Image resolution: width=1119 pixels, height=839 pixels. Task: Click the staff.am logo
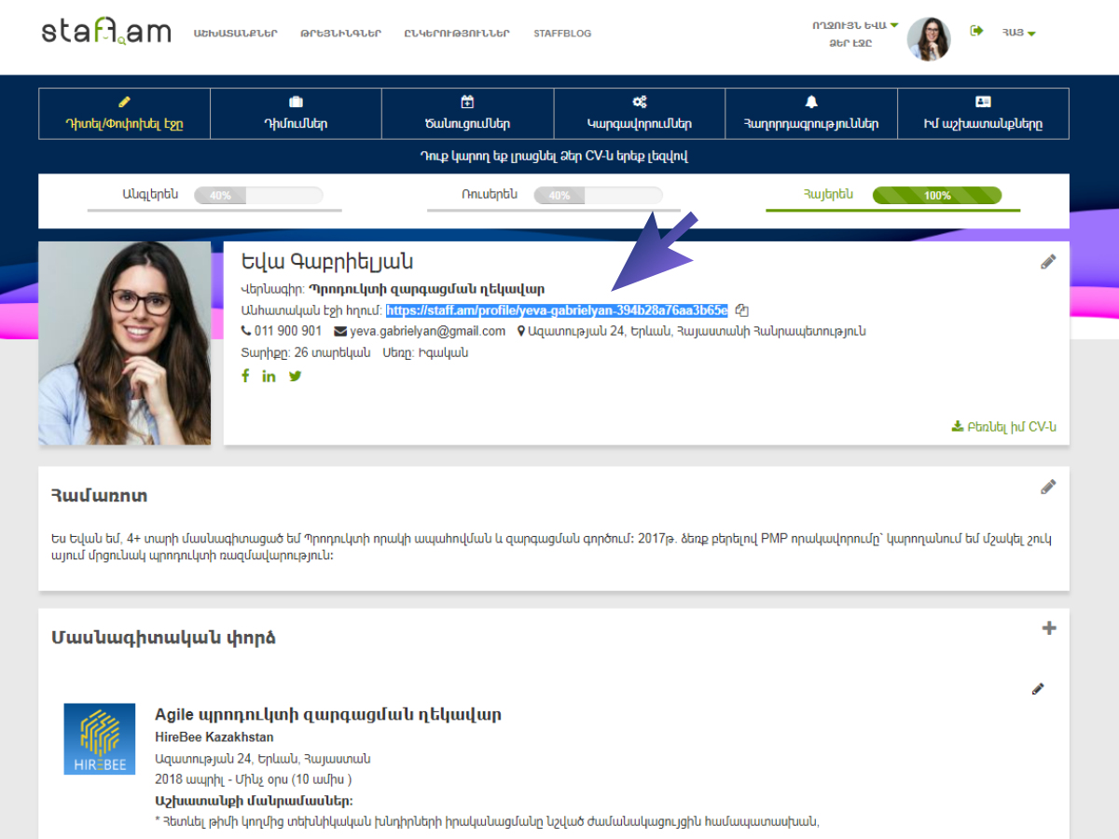[106, 33]
